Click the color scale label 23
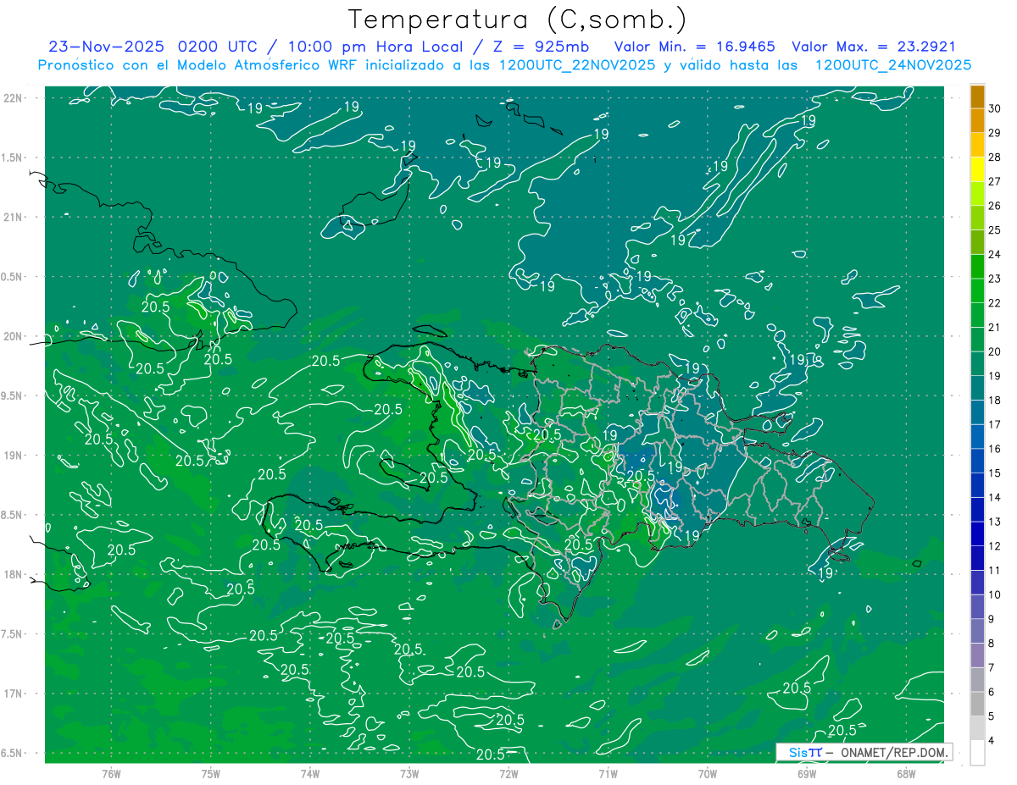The width and height of the screenshot is (1017, 785). 995,279
